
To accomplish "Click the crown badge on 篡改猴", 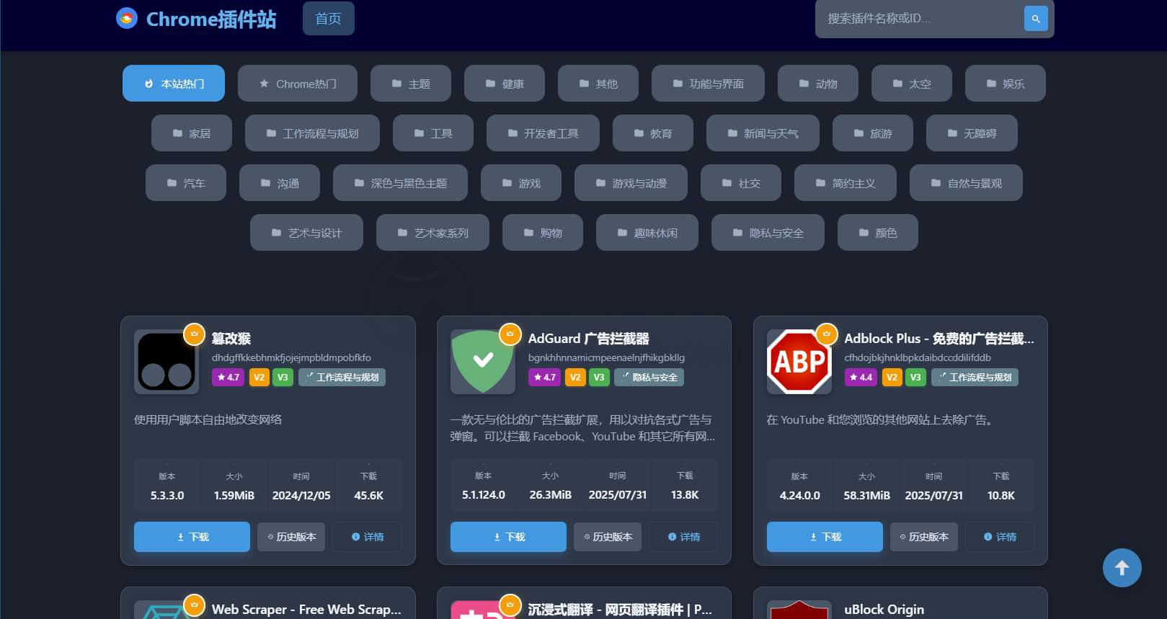I will 194,334.
